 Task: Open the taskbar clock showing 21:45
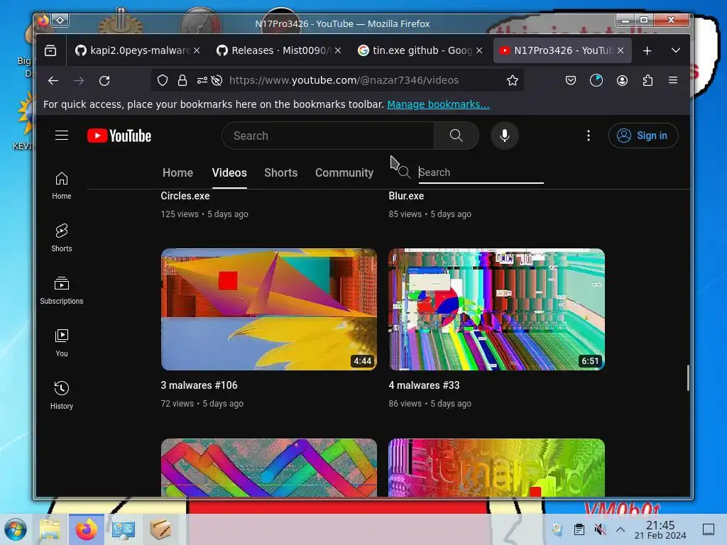pos(660,529)
